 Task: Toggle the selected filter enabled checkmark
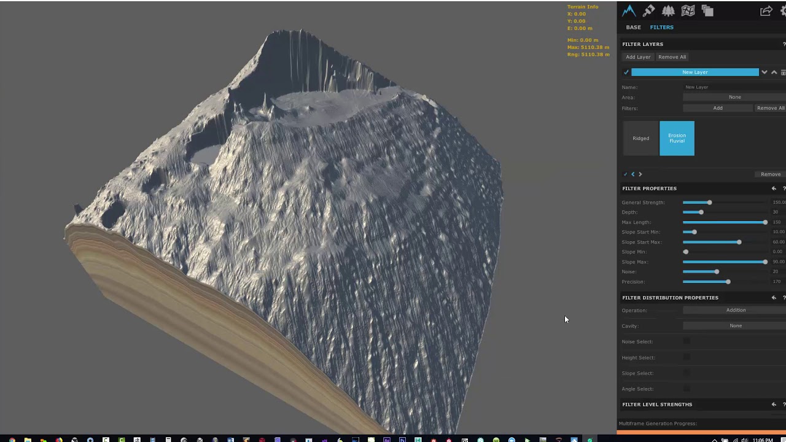click(626, 174)
